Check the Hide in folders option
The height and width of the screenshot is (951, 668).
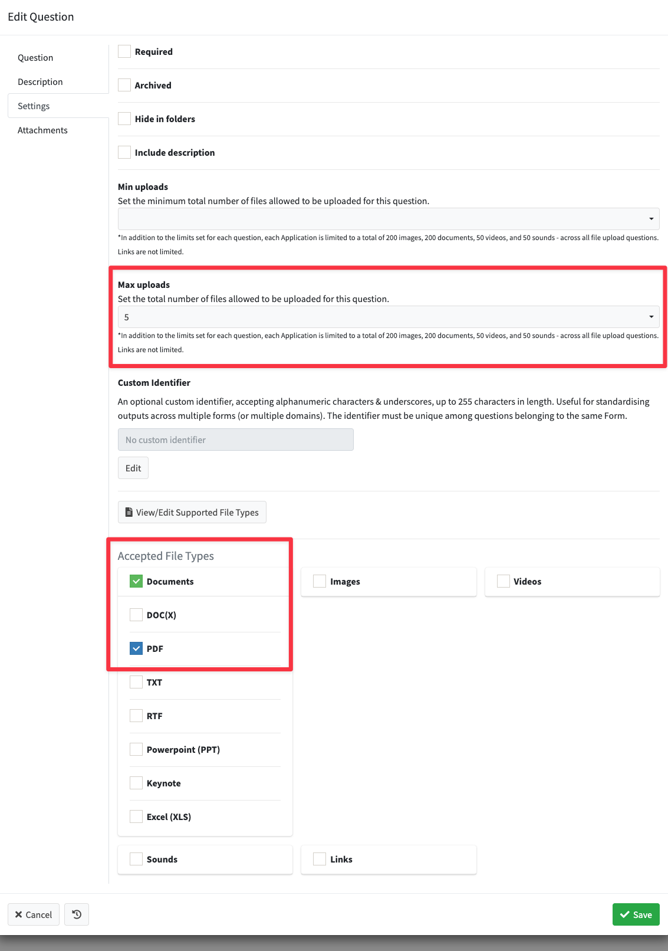(124, 119)
